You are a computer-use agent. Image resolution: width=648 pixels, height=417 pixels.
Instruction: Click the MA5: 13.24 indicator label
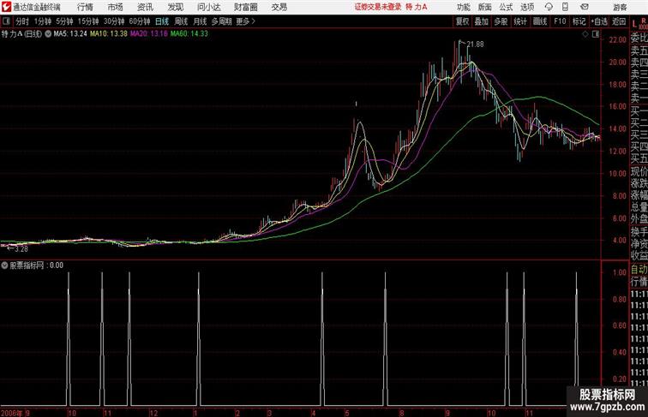pos(70,34)
